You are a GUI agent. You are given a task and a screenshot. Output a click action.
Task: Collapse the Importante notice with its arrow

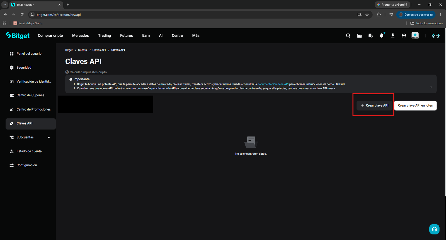point(431,87)
